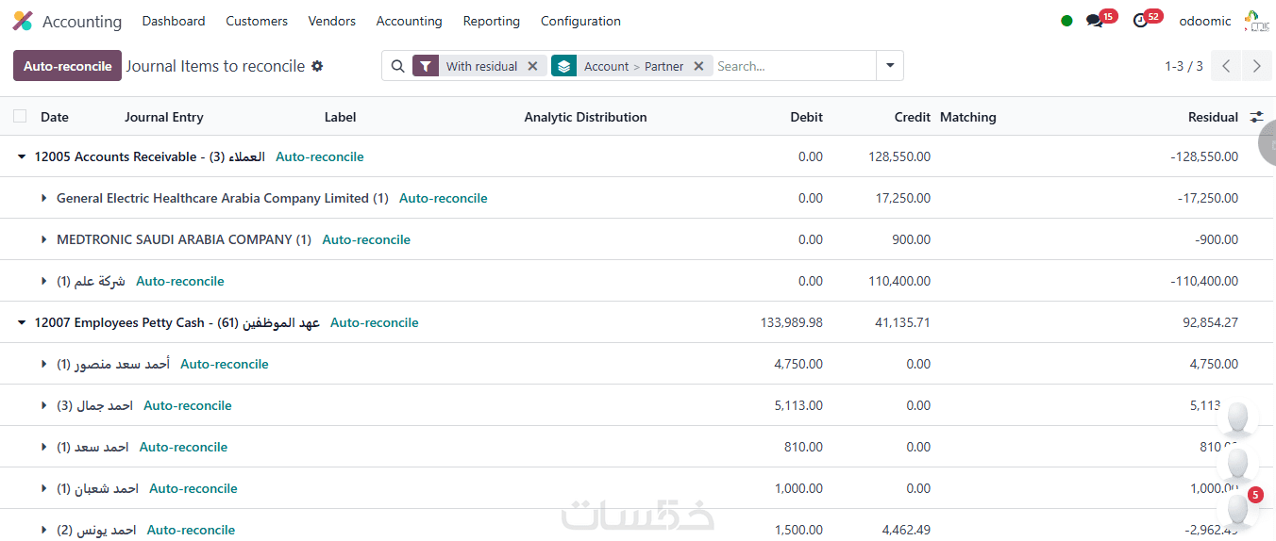Image resolution: width=1276 pixels, height=541 pixels.
Task: Collapse the 12005 Accounts Receivable group
Action: pos(22,157)
